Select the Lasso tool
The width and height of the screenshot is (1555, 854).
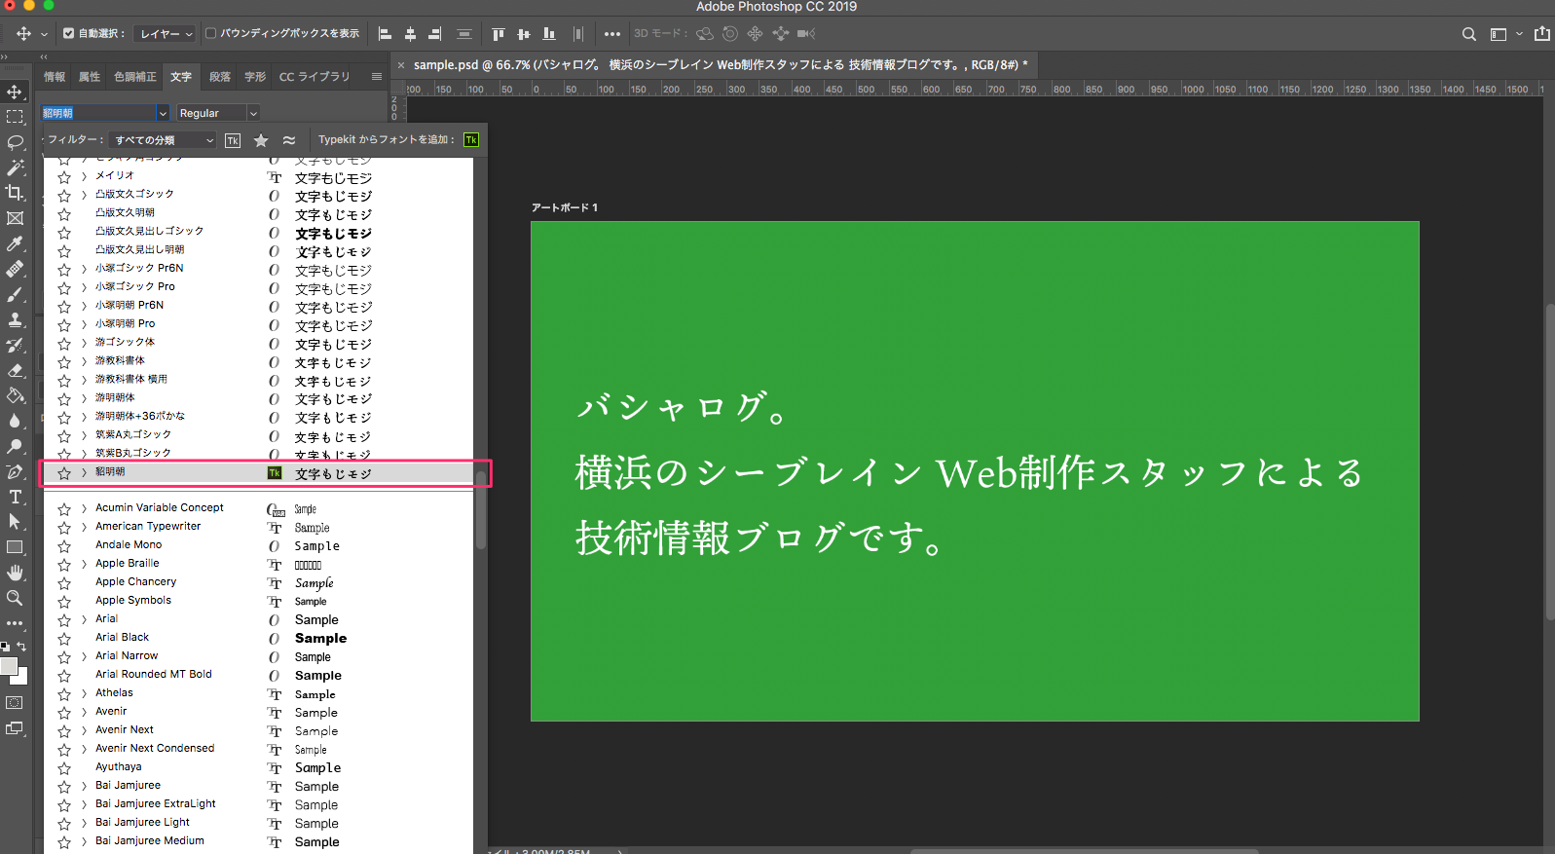pyautogui.click(x=15, y=142)
